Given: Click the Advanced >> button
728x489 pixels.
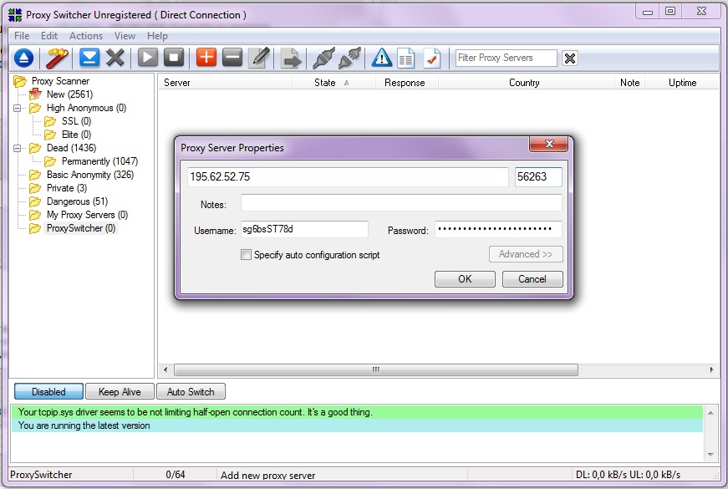Looking at the screenshot, I should (526, 254).
